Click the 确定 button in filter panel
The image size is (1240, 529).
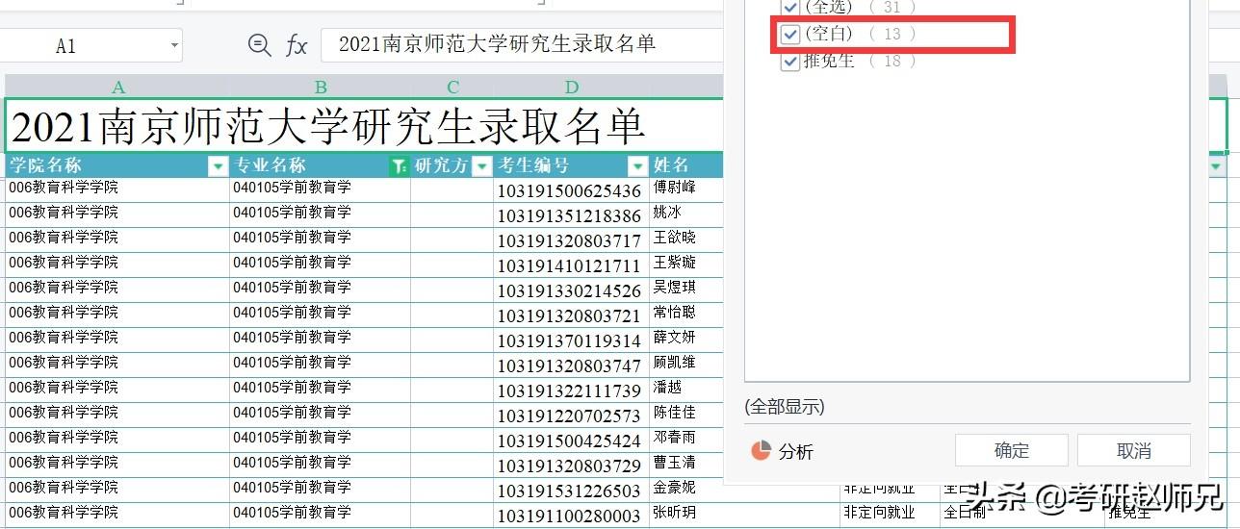tap(1011, 450)
